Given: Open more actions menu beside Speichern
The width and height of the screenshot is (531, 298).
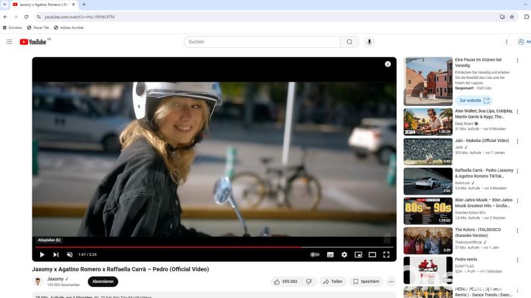Looking at the screenshot, I should 391,282.
